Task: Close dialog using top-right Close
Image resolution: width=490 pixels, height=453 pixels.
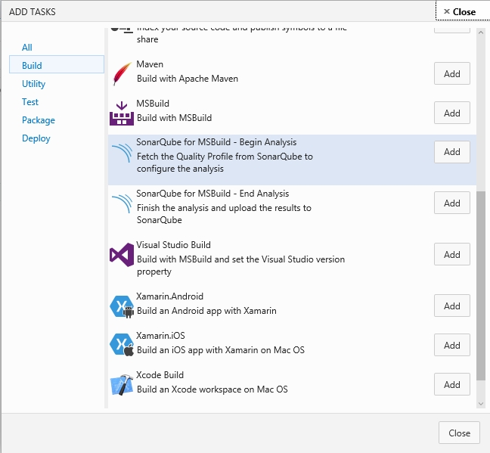Action: click(x=463, y=11)
